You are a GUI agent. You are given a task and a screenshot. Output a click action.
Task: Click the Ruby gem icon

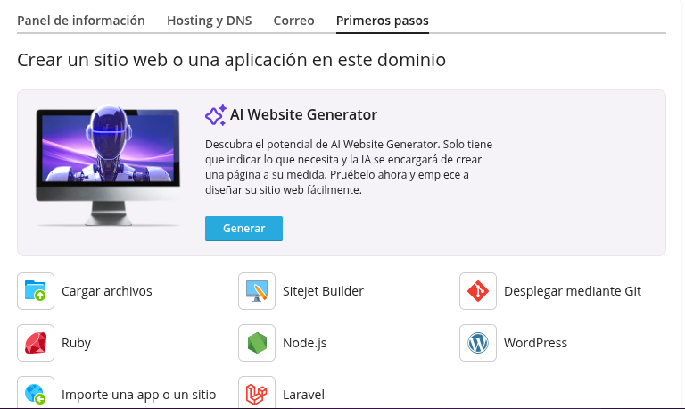coord(36,343)
